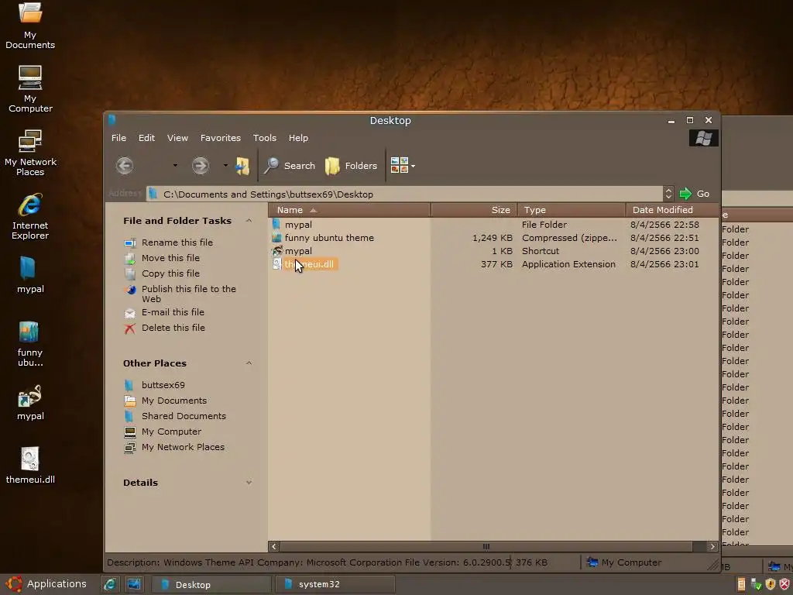Image resolution: width=793 pixels, height=595 pixels.
Task: Select the themeui.dll file icon in list
Action: (x=276, y=263)
